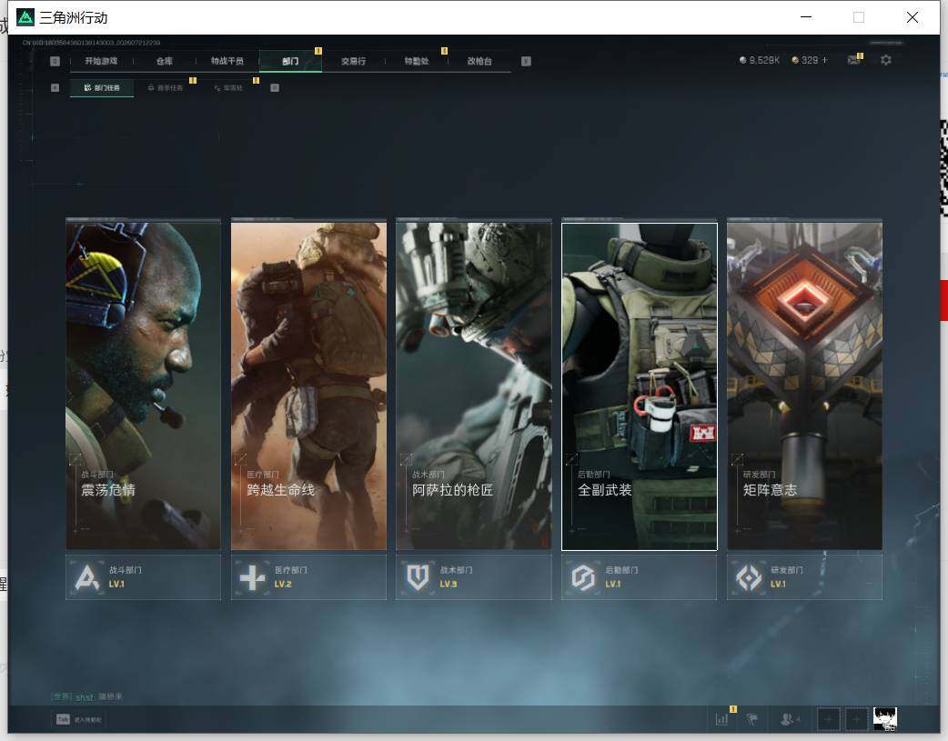This screenshot has height=741, width=948.
Task: Click the combat department A-shaped emblem icon
Action: click(87, 578)
